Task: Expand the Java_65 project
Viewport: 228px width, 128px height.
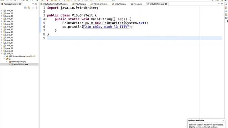Action: (x=1, y=37)
